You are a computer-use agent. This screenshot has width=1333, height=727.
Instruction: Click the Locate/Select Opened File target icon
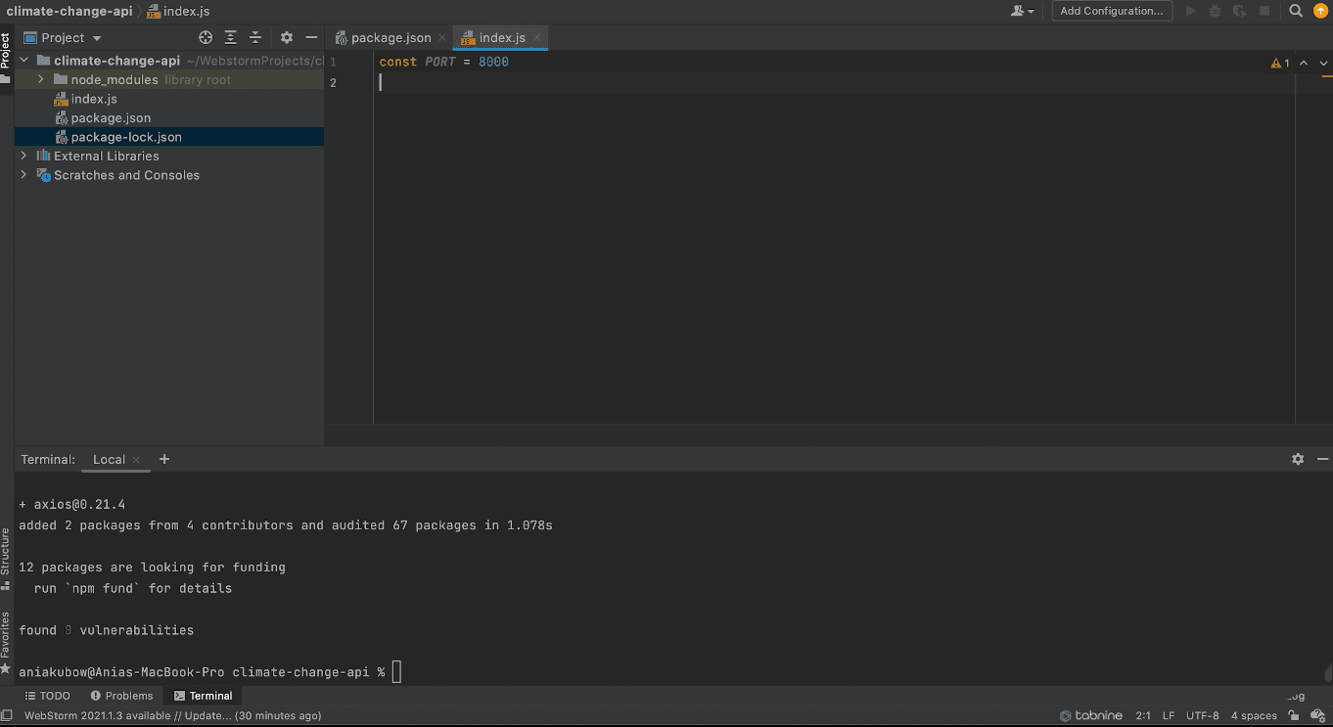[206, 37]
